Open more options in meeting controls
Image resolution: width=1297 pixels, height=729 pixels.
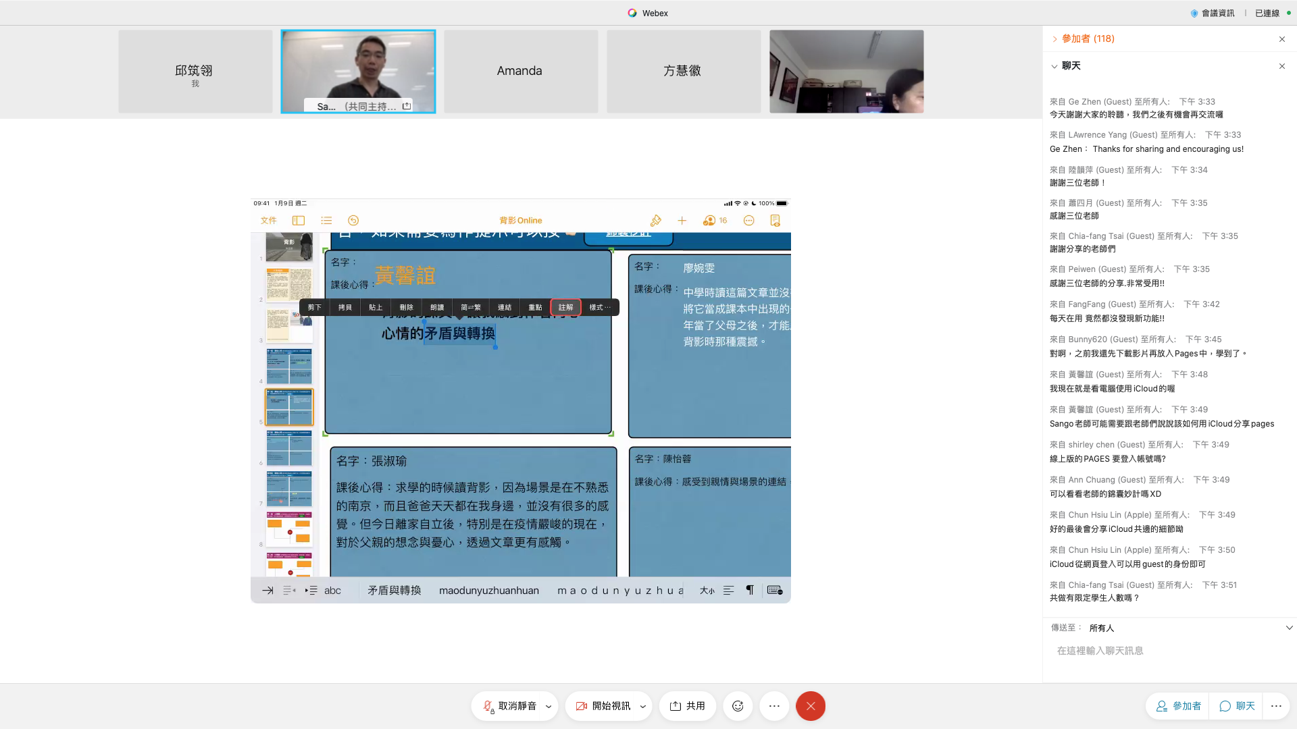[x=774, y=706]
